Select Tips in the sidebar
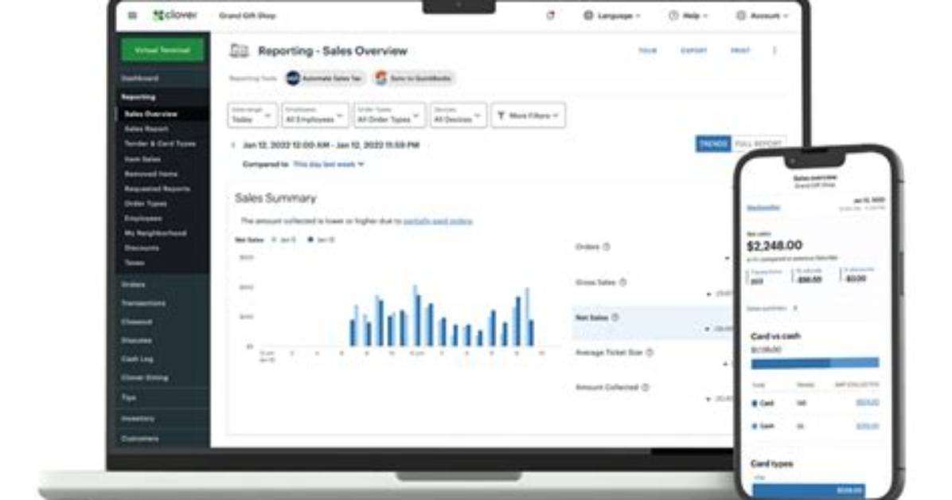The height and width of the screenshot is (500, 952). [128, 398]
